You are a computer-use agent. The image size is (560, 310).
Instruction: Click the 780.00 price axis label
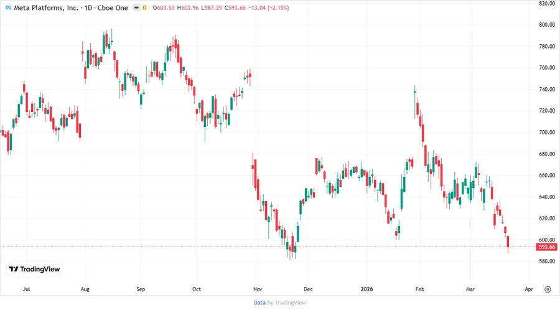547,47
